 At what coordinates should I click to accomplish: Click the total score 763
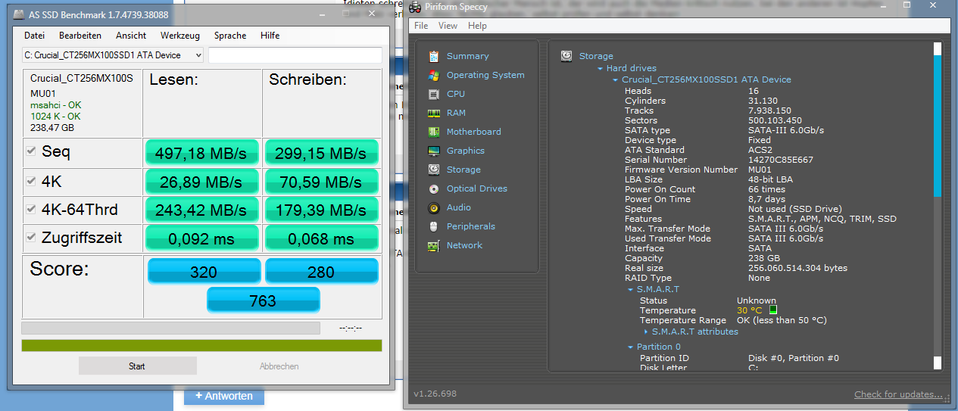tap(263, 300)
